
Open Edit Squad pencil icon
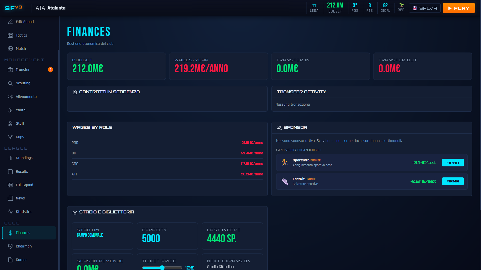(10, 22)
